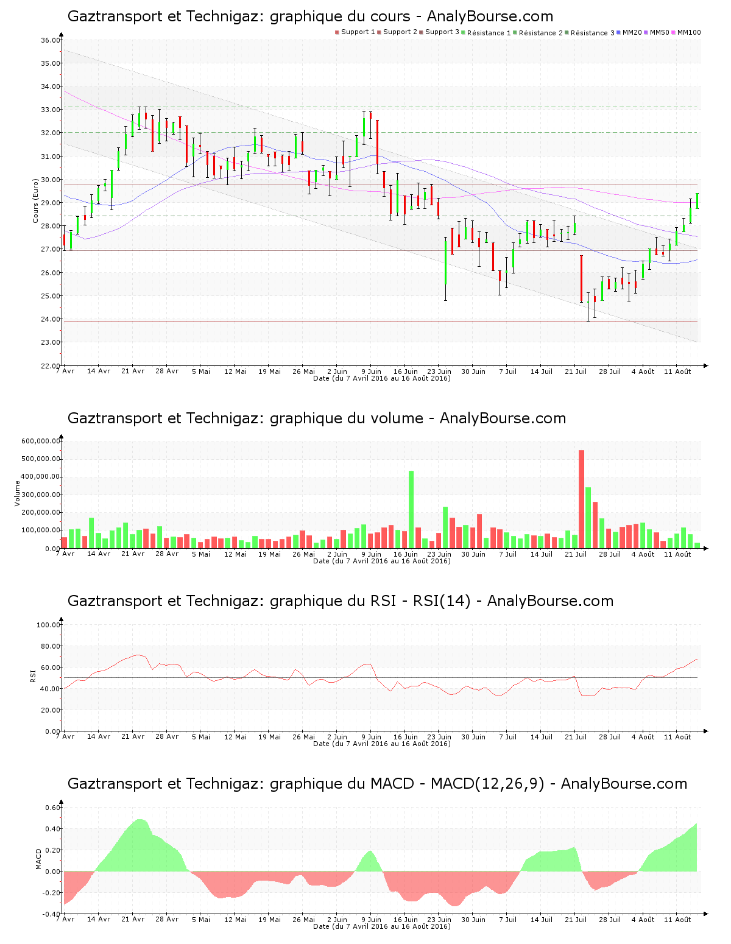Click the 'graphique du cours' chart title
The height and width of the screenshot is (944, 731).
(x=310, y=16)
